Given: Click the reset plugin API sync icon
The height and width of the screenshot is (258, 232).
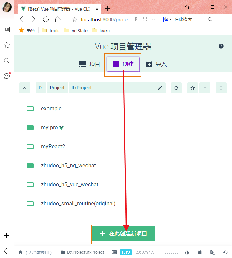Looking at the screenshot, I should tap(226, 252).
